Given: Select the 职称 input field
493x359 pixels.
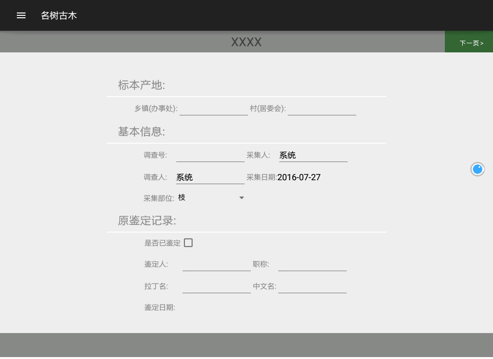Looking at the screenshot, I should (x=312, y=264).
